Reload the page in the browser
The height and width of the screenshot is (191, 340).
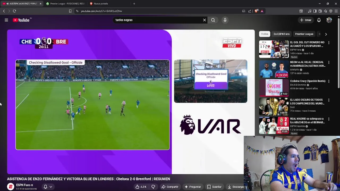[14, 11]
